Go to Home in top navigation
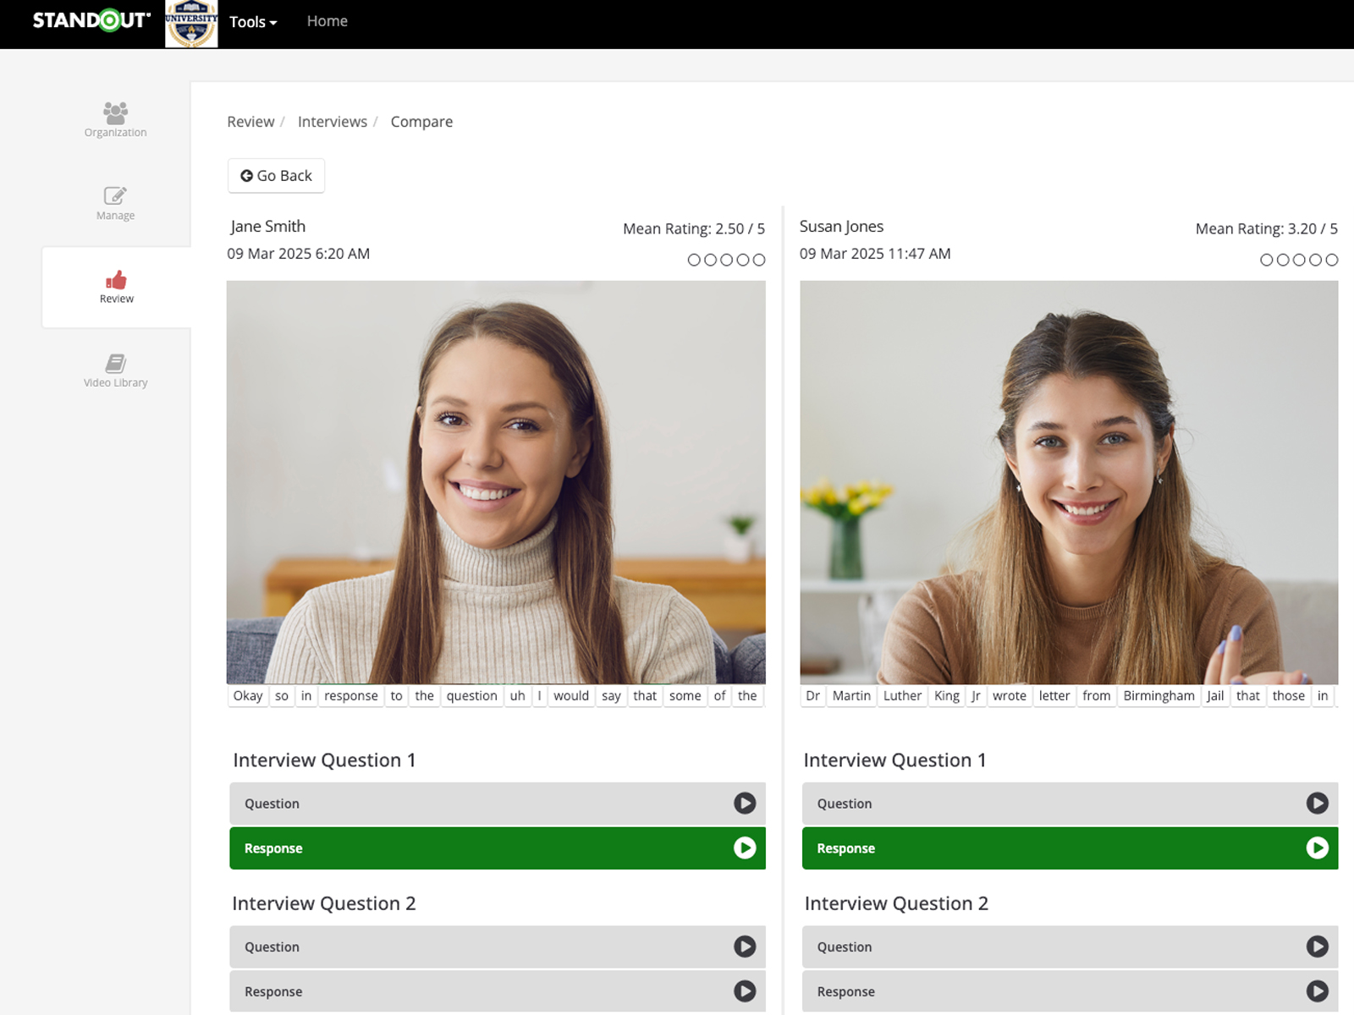Image resolution: width=1354 pixels, height=1015 pixels. [x=327, y=21]
